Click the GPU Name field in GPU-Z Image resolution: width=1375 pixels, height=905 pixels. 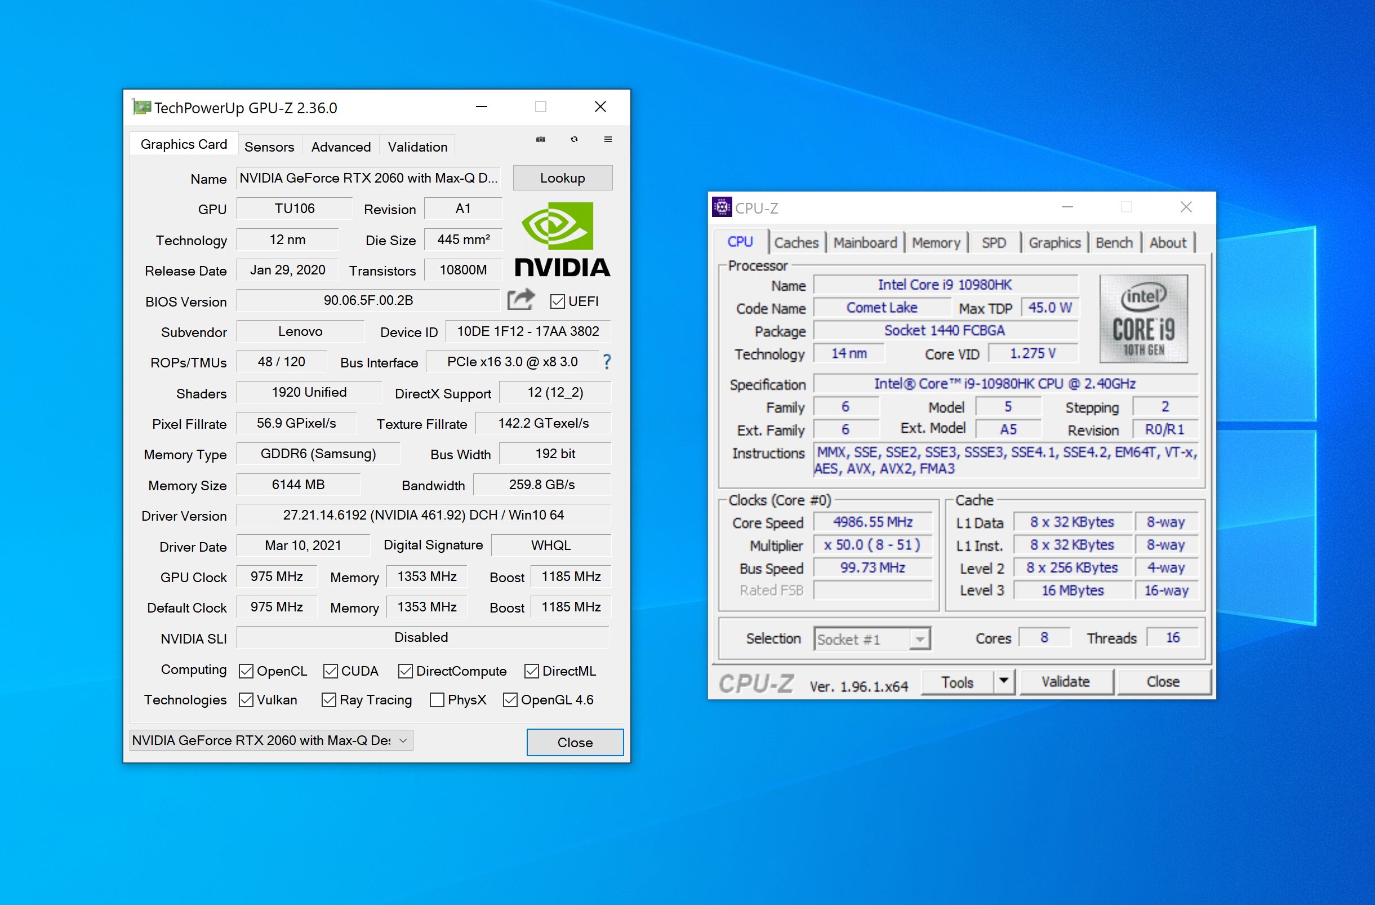pyautogui.click(x=368, y=178)
